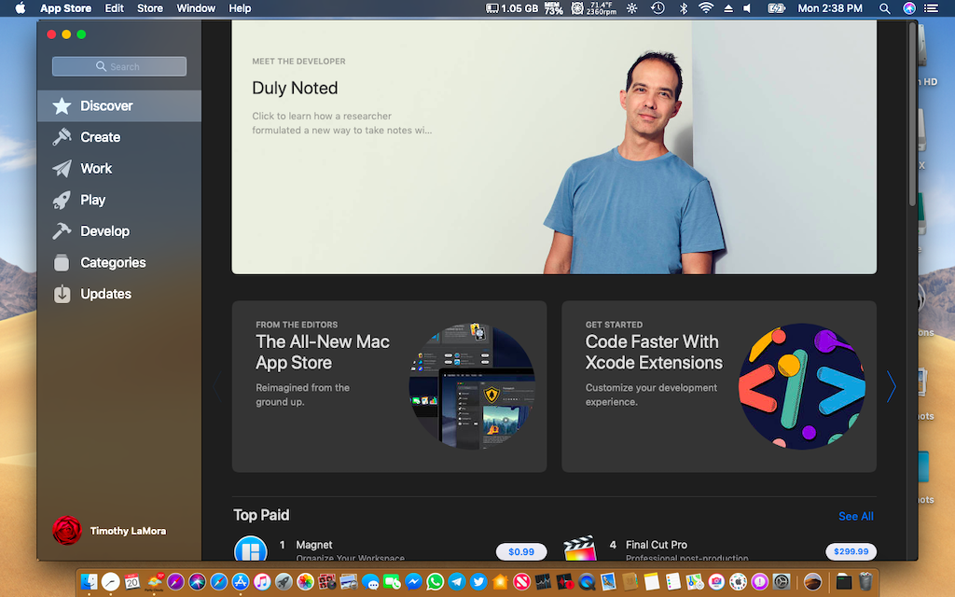Click the eject menu bar icon
The image size is (955, 597).
pyautogui.click(x=728, y=8)
